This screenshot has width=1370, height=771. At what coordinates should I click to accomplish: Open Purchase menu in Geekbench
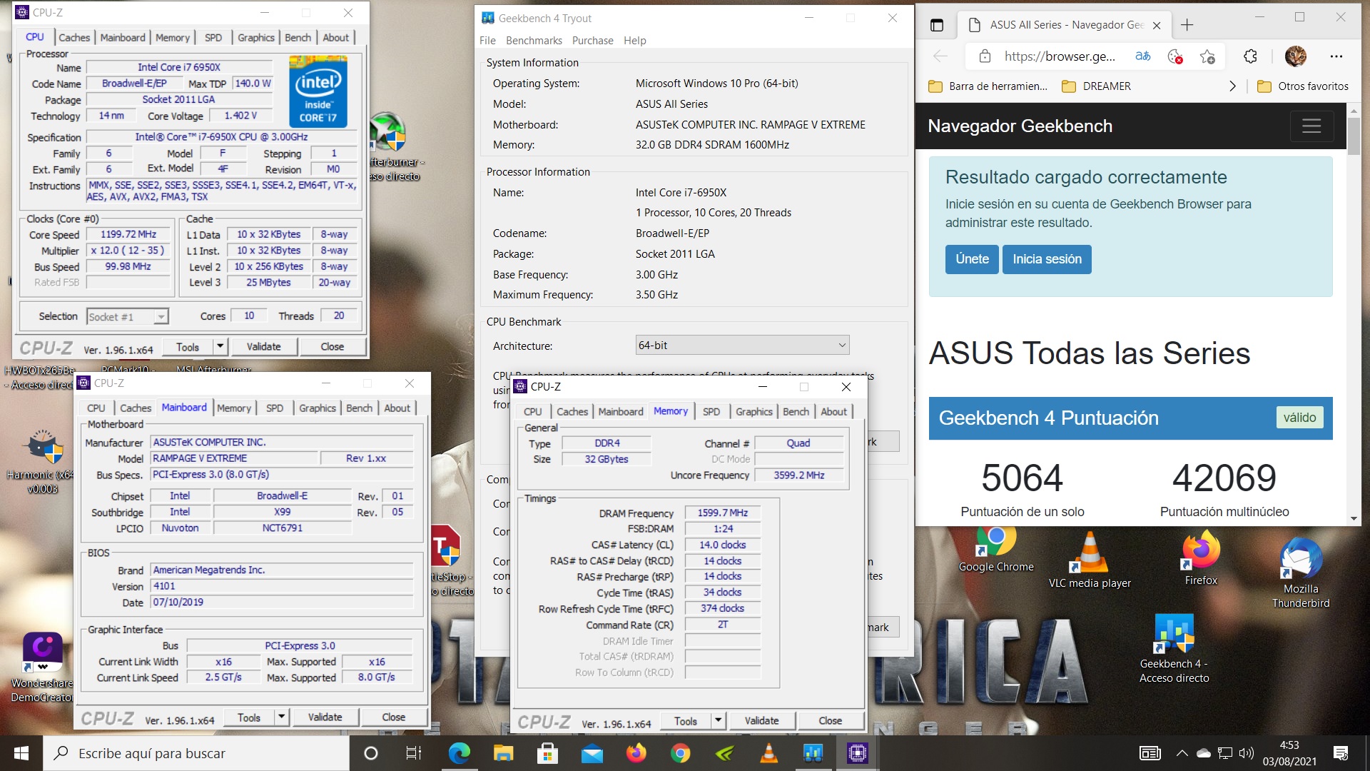pyautogui.click(x=592, y=41)
